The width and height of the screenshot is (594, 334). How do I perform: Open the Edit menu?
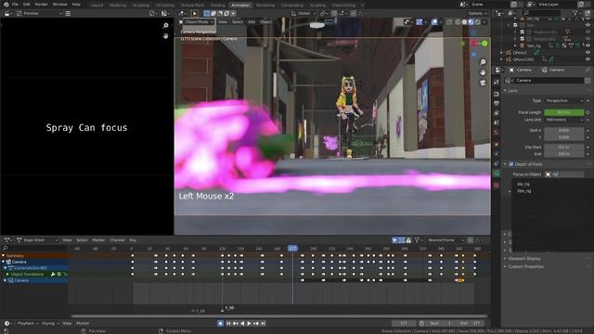tap(27, 5)
